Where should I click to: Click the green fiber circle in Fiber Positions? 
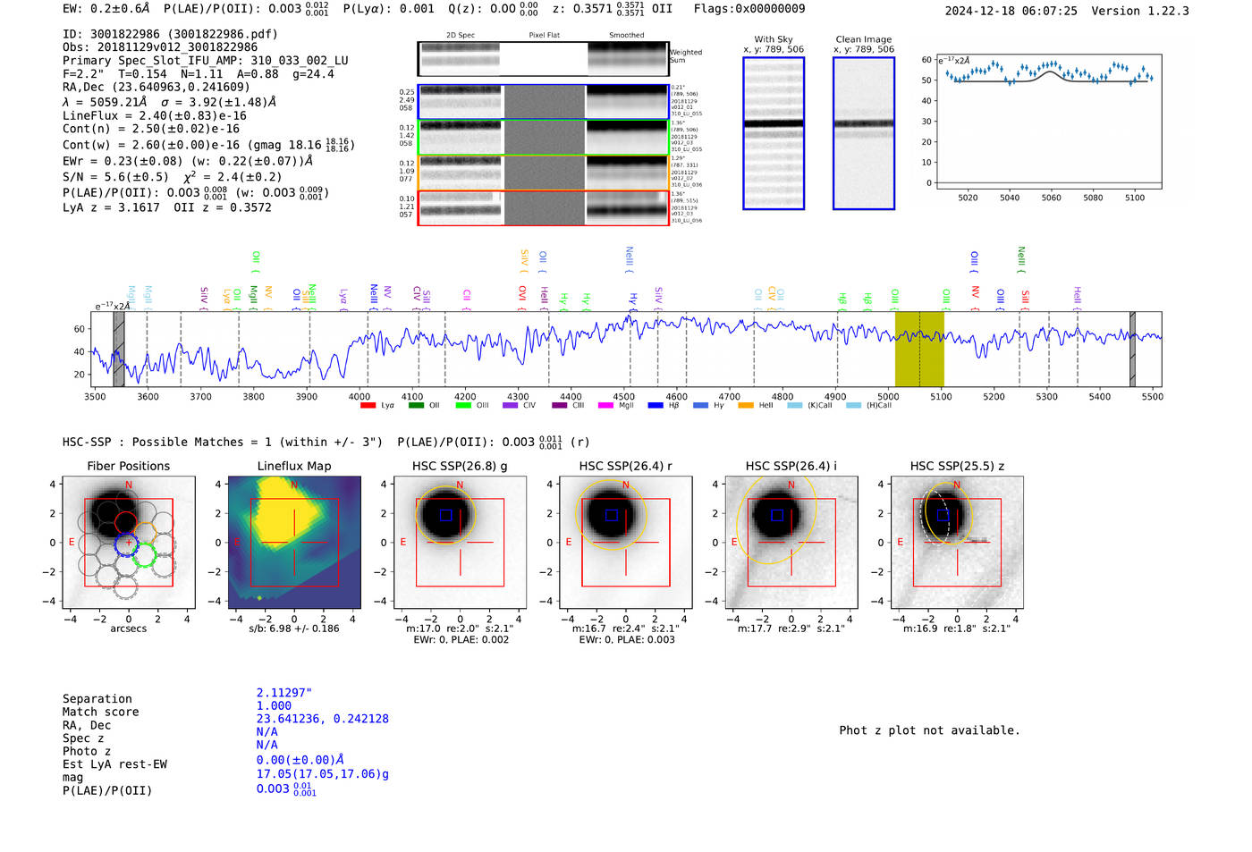144,556
